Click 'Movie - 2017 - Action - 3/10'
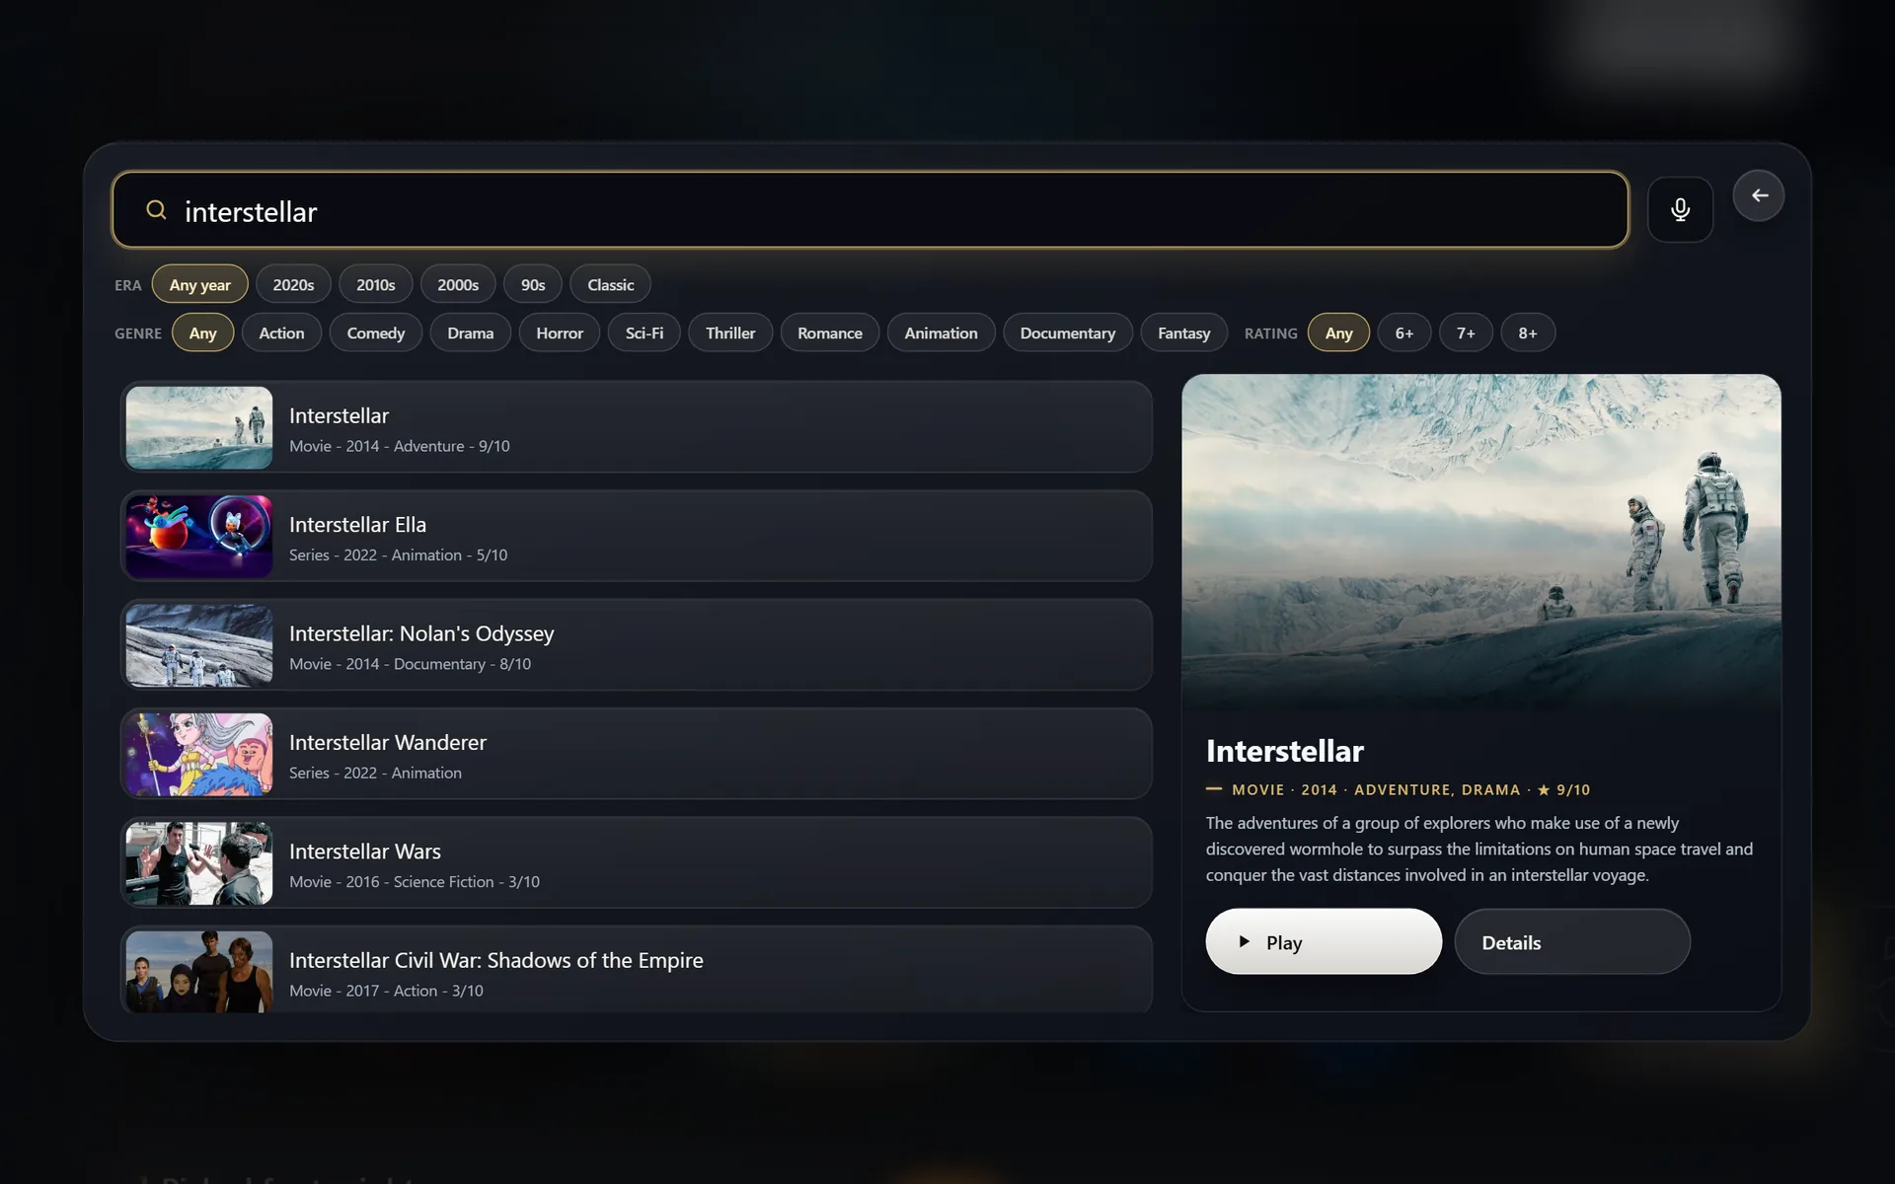The height and width of the screenshot is (1184, 1895). [x=386, y=991]
